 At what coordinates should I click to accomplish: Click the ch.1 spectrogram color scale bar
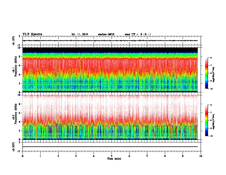(206, 73)
